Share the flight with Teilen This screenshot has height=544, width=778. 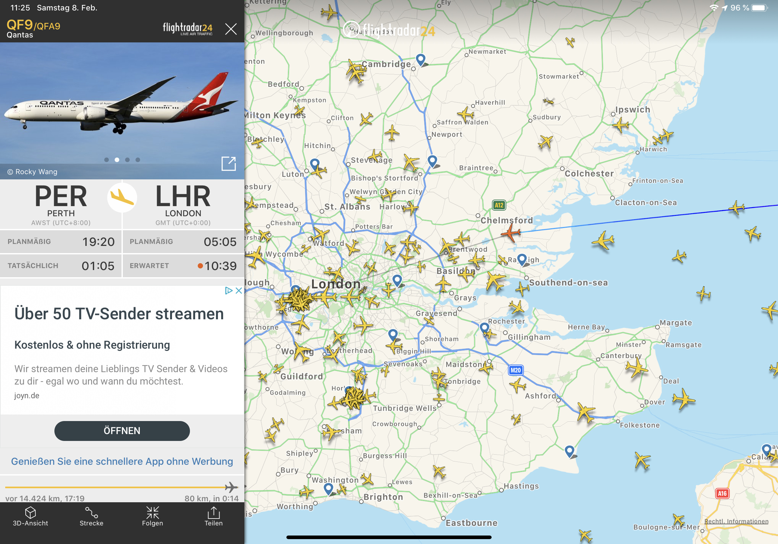point(213,516)
